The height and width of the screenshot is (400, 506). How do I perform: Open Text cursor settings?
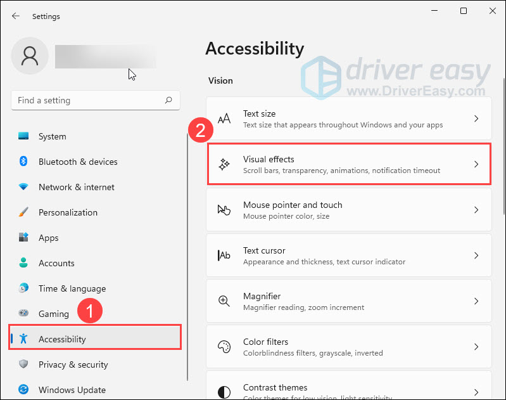[x=349, y=255]
